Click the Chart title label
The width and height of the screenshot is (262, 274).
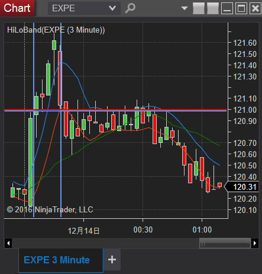[x=17, y=8]
